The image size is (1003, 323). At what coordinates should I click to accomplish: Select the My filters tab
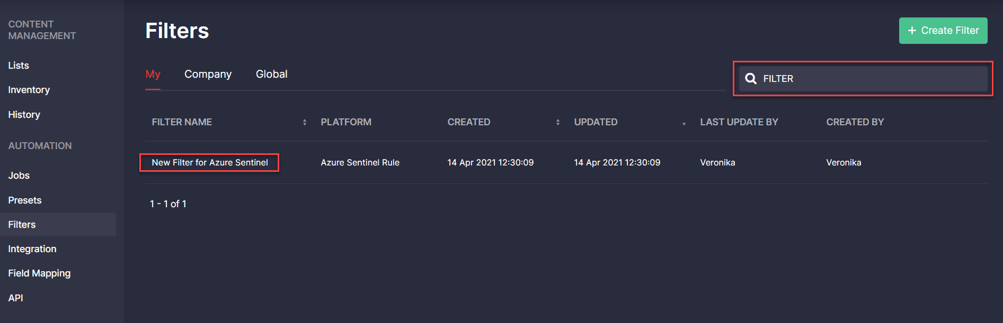[x=153, y=74]
